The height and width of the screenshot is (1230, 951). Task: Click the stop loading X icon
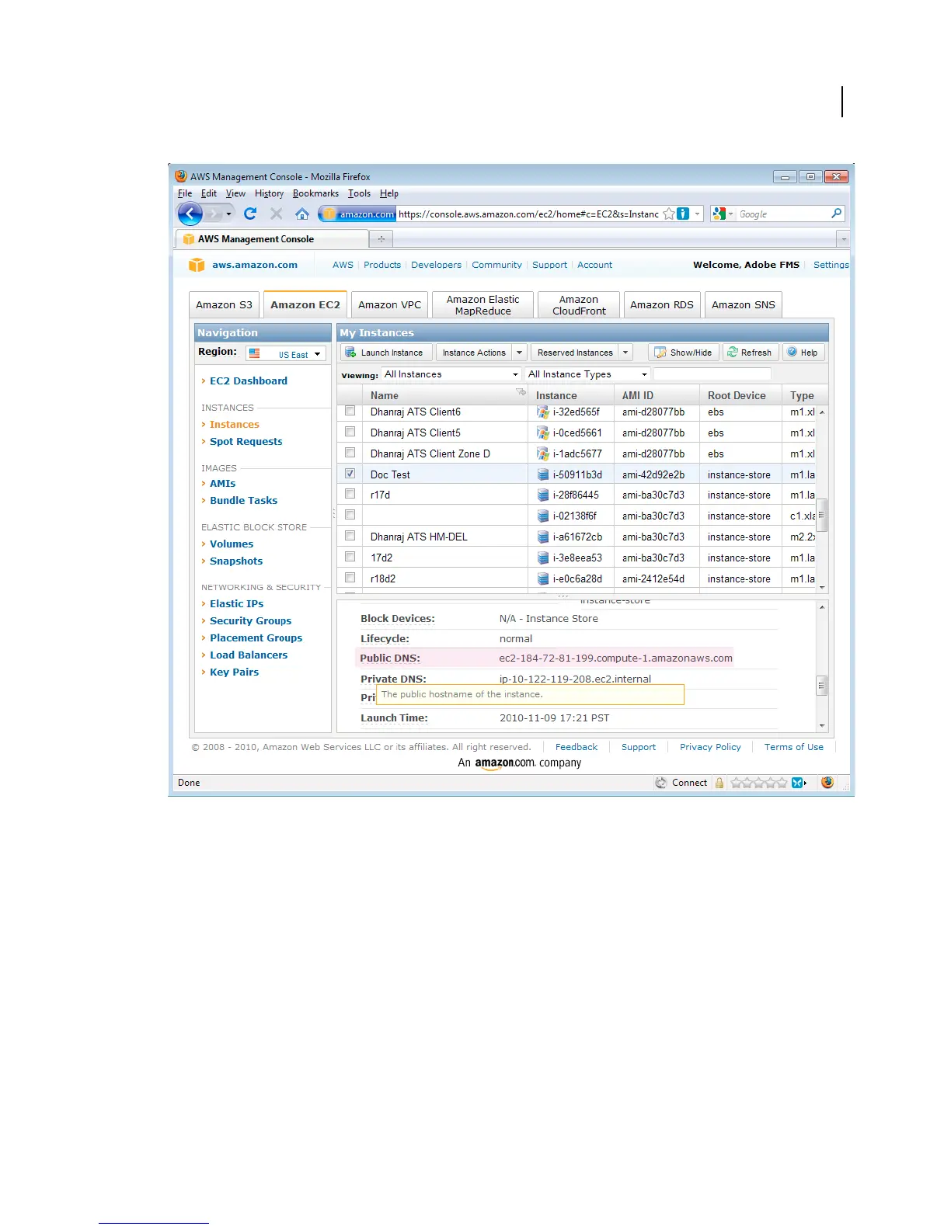276,214
